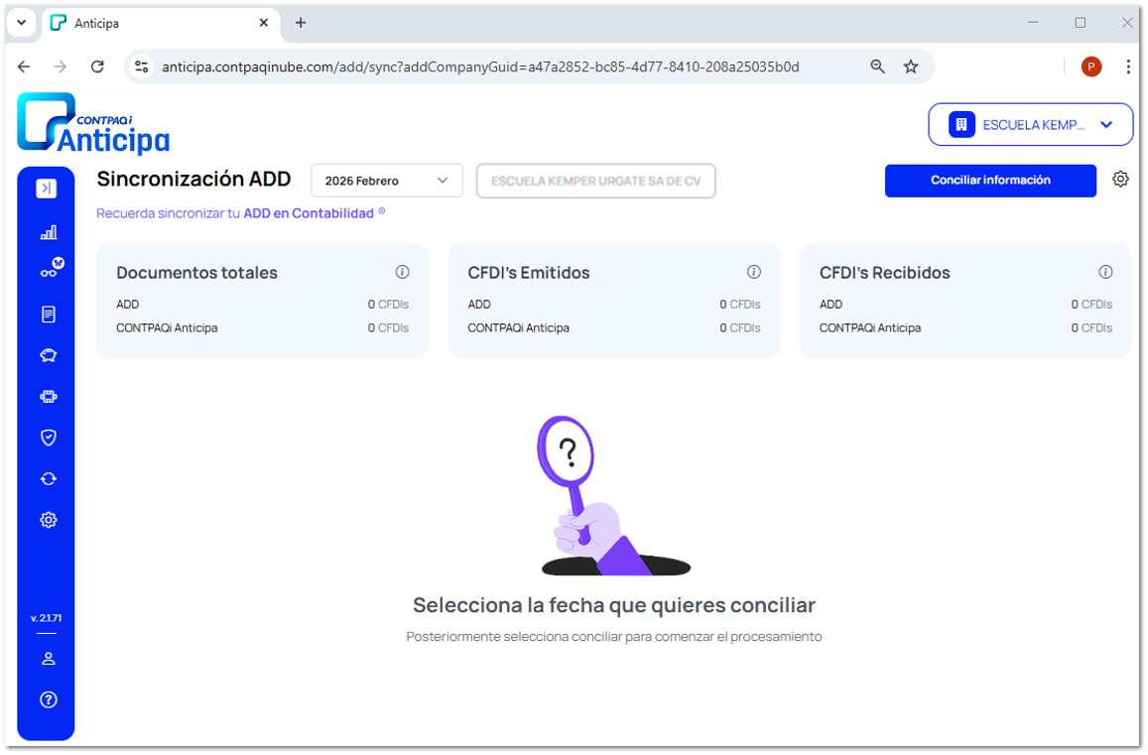Close the Anticipa tab

(x=264, y=23)
